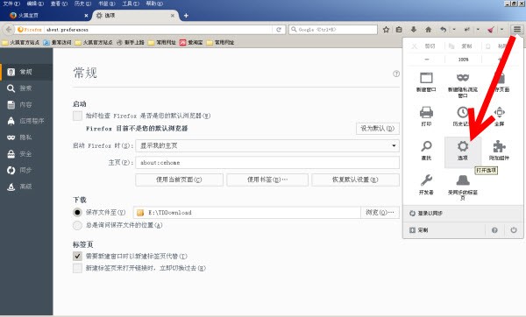The width and height of the screenshot is (526, 317).
Task: Open add-ons puzzle piece icon
Action: [499, 151]
